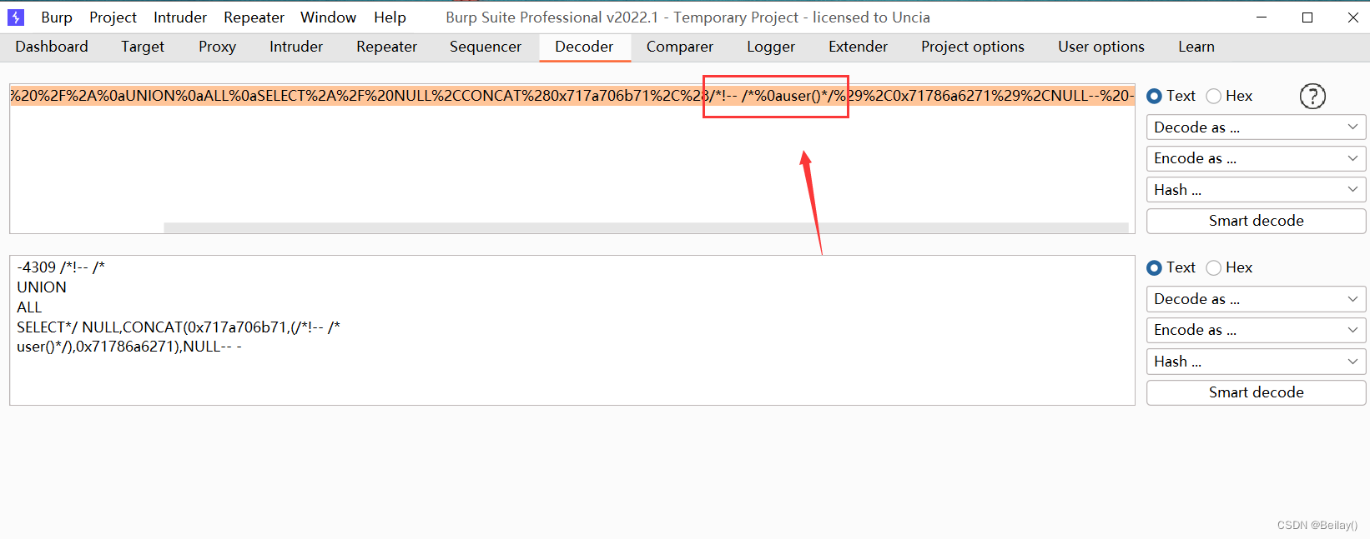
Task: Click Smart decode for the encoded input panel
Action: [1256, 221]
